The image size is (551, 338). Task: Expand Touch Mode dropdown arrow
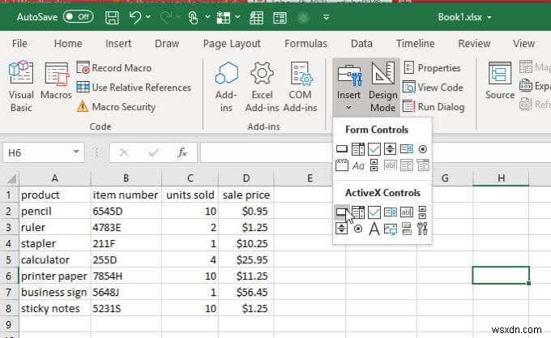[x=207, y=16]
